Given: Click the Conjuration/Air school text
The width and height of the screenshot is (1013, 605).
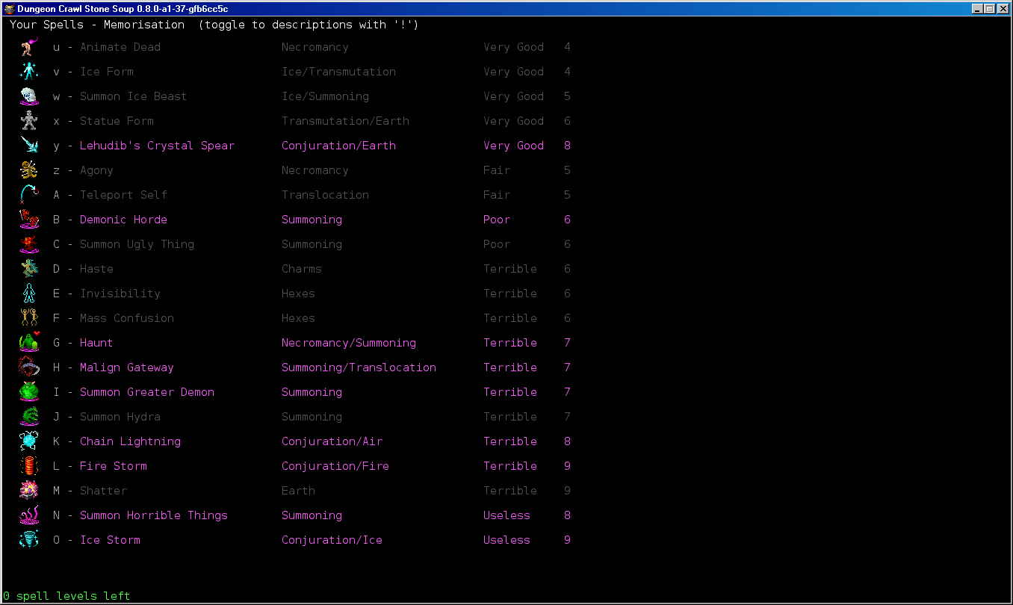Looking at the screenshot, I should point(332,441).
